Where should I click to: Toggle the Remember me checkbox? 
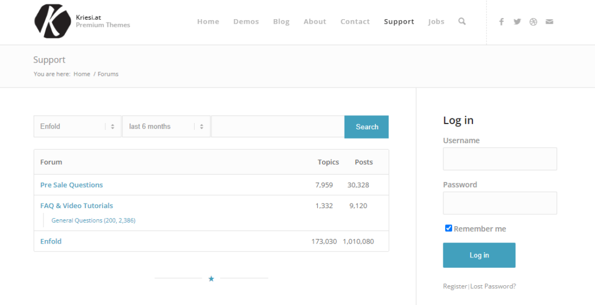coord(449,228)
